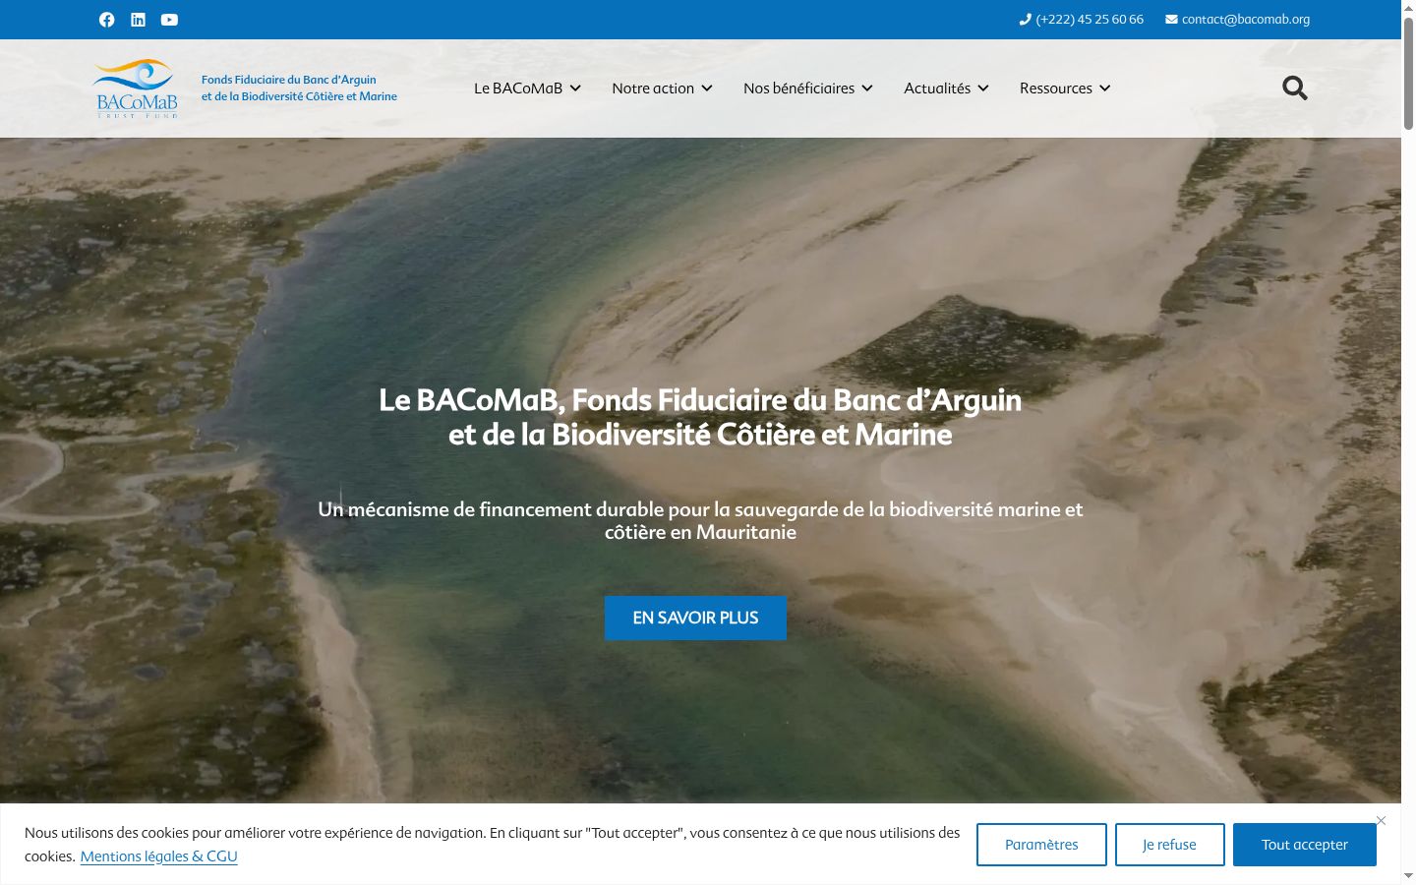Expand the chevron next to Nos bénéficiaires

click(x=867, y=88)
